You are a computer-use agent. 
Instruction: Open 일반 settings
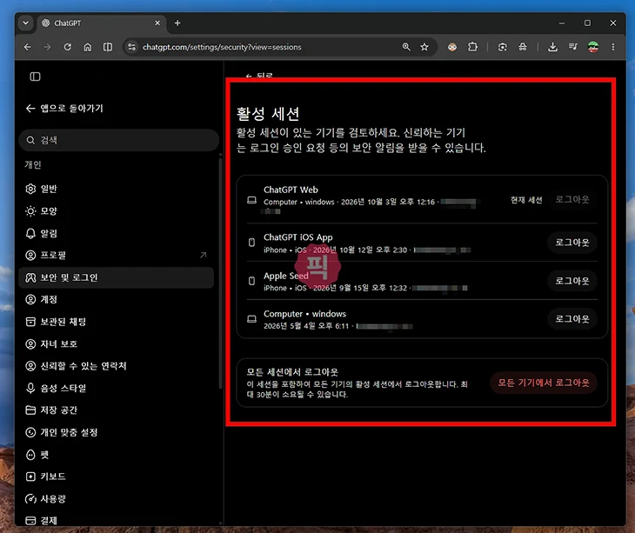pos(117,189)
